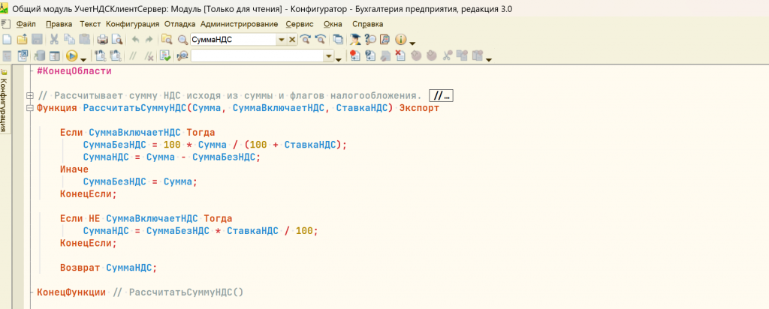Find previous occurrence icon
The width and height of the screenshot is (769, 309).
point(321,40)
